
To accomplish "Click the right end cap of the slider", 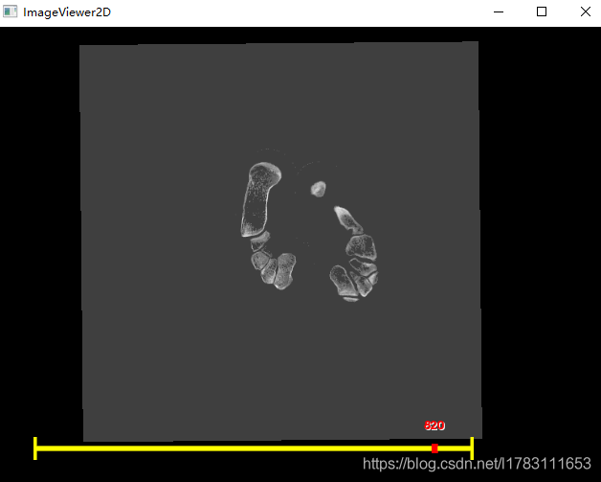I will 472,448.
